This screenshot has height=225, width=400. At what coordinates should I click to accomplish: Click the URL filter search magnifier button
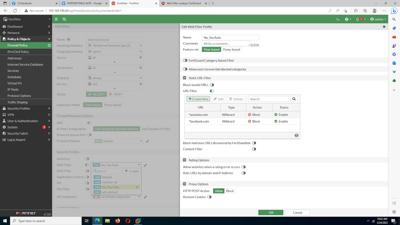pyautogui.click(x=294, y=99)
